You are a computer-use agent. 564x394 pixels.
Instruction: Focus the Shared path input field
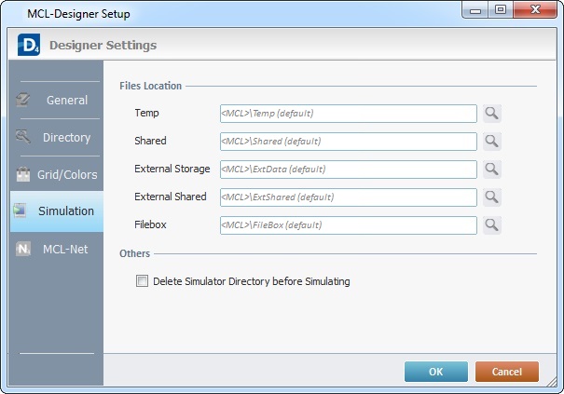coord(348,142)
